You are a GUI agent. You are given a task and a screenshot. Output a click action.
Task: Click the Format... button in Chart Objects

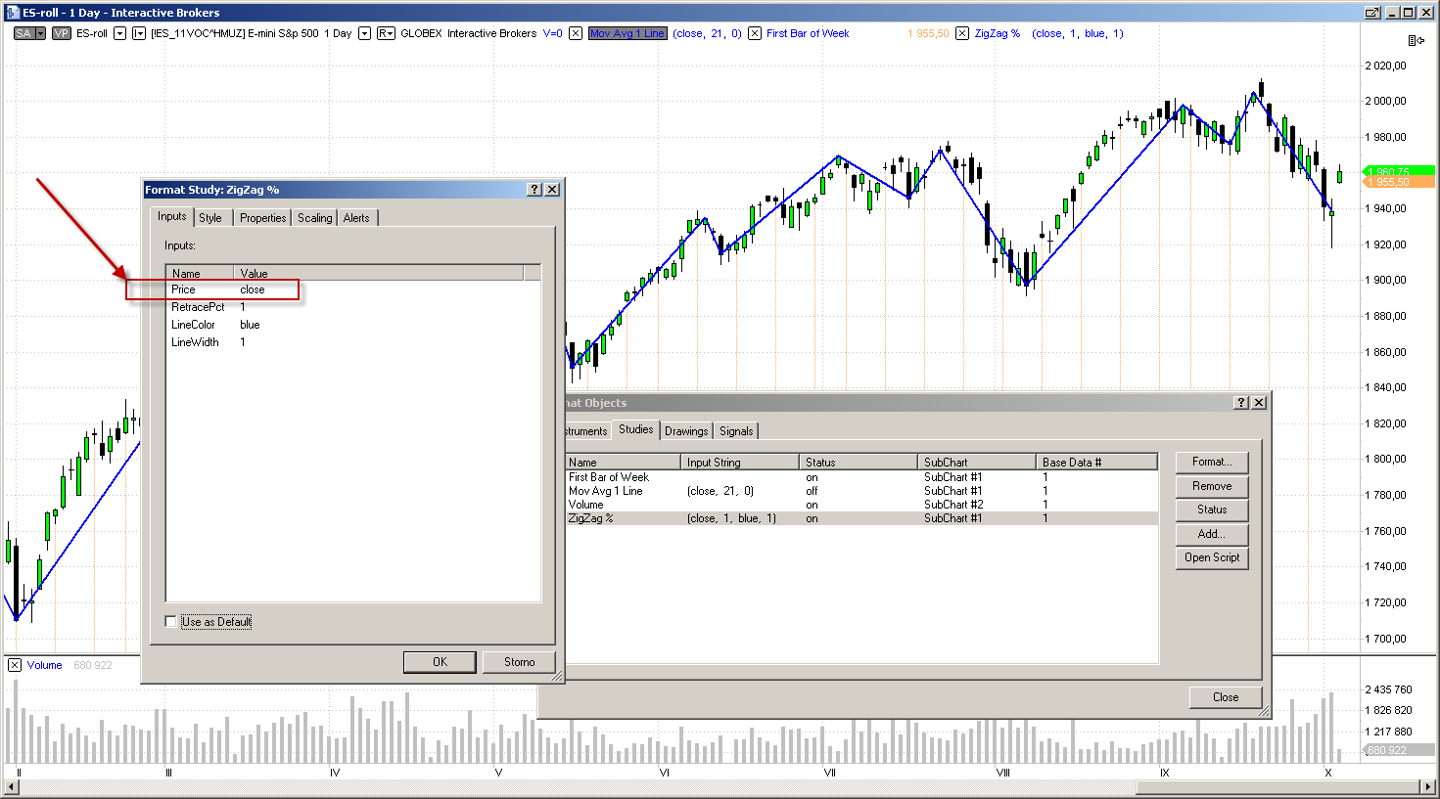[x=1212, y=462]
